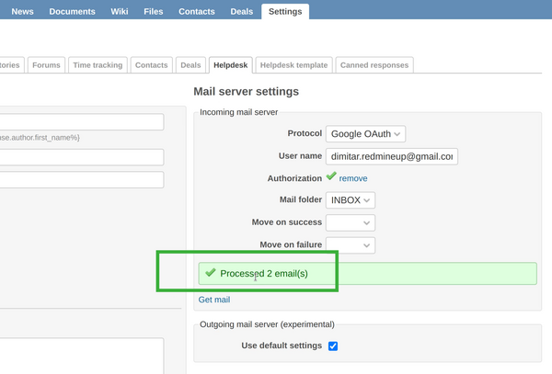
Task: Open the Canned responses tab
Action: (x=374, y=65)
